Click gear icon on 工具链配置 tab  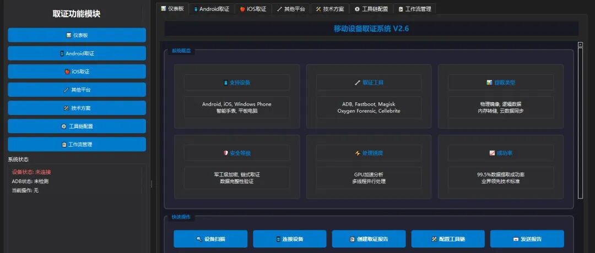click(x=357, y=9)
